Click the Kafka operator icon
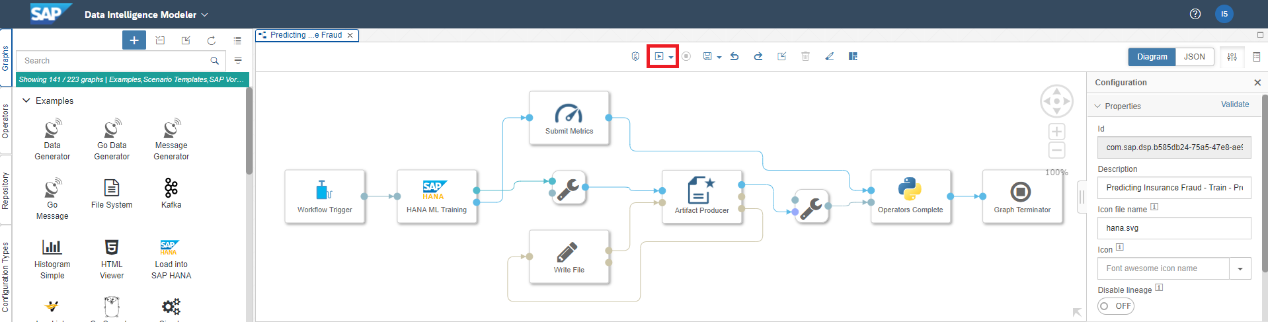The width and height of the screenshot is (1268, 322). coord(171,188)
